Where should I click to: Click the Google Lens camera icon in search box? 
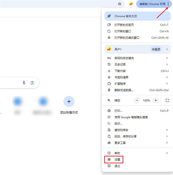click(x=32, y=83)
